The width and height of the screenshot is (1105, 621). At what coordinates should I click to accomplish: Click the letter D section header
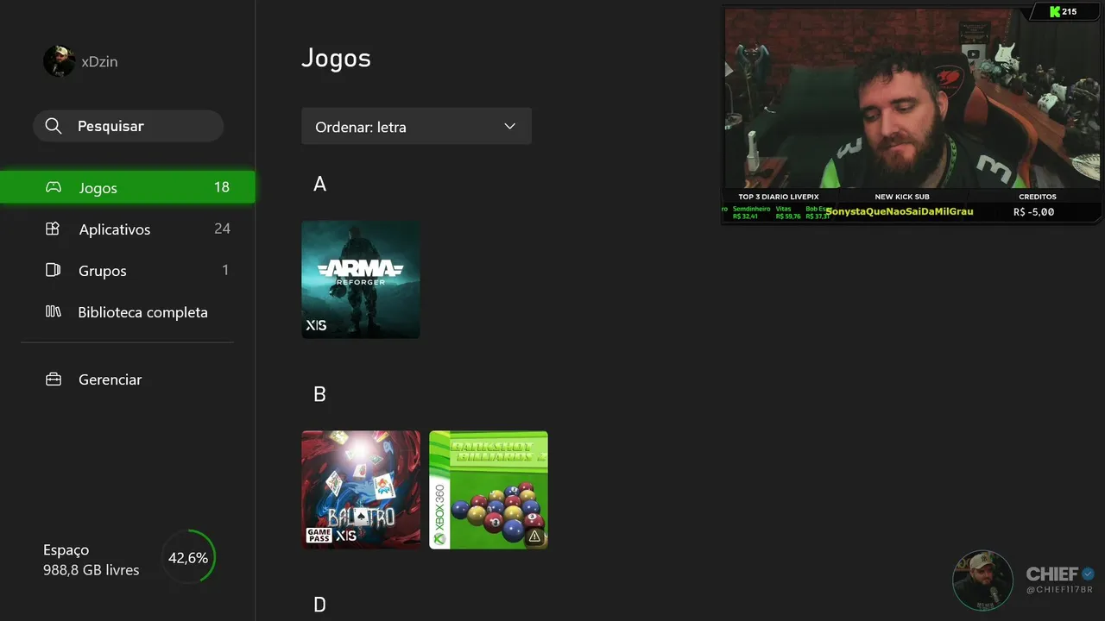319,605
